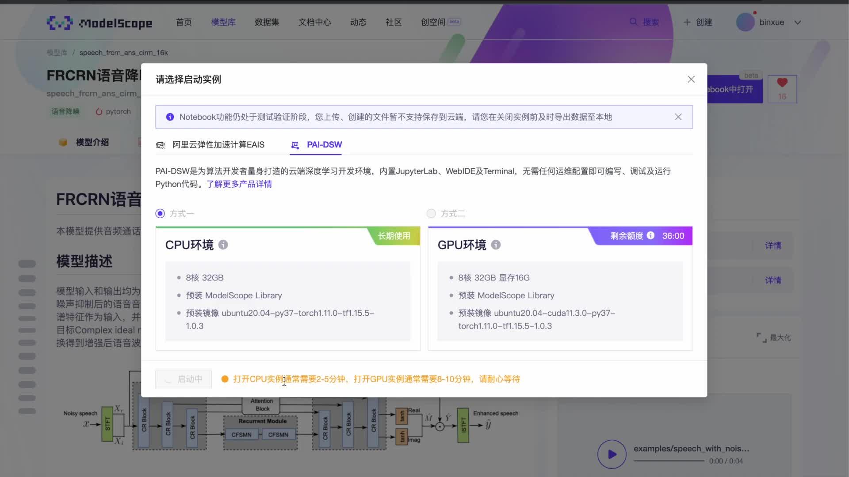Open the binxue user avatar
The width and height of the screenshot is (849, 477).
[745, 22]
